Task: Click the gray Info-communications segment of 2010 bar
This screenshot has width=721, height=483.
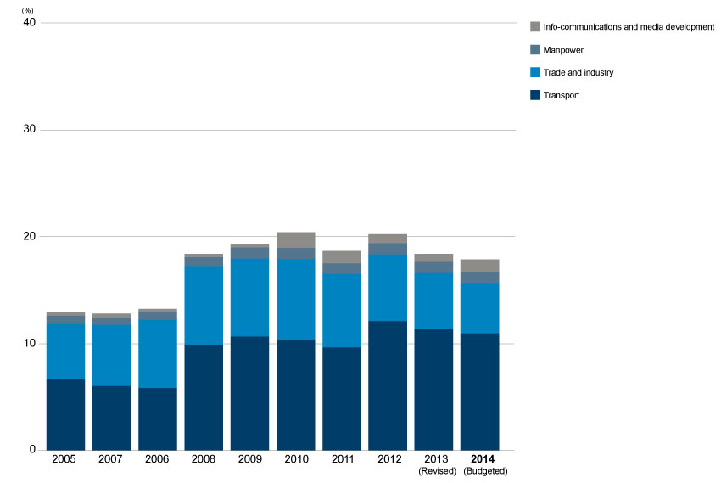Action: (296, 240)
